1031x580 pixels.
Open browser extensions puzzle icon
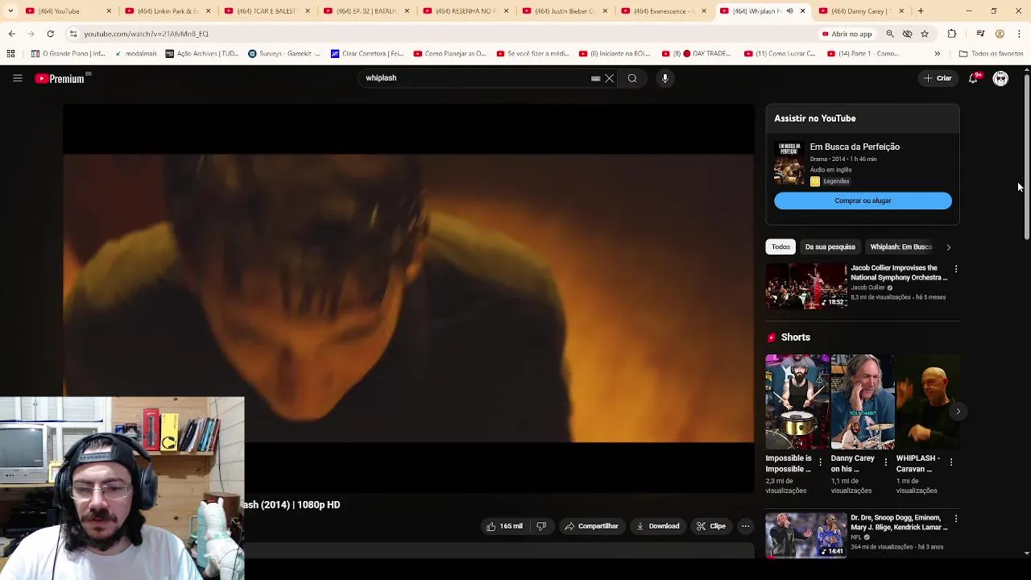[x=952, y=34]
